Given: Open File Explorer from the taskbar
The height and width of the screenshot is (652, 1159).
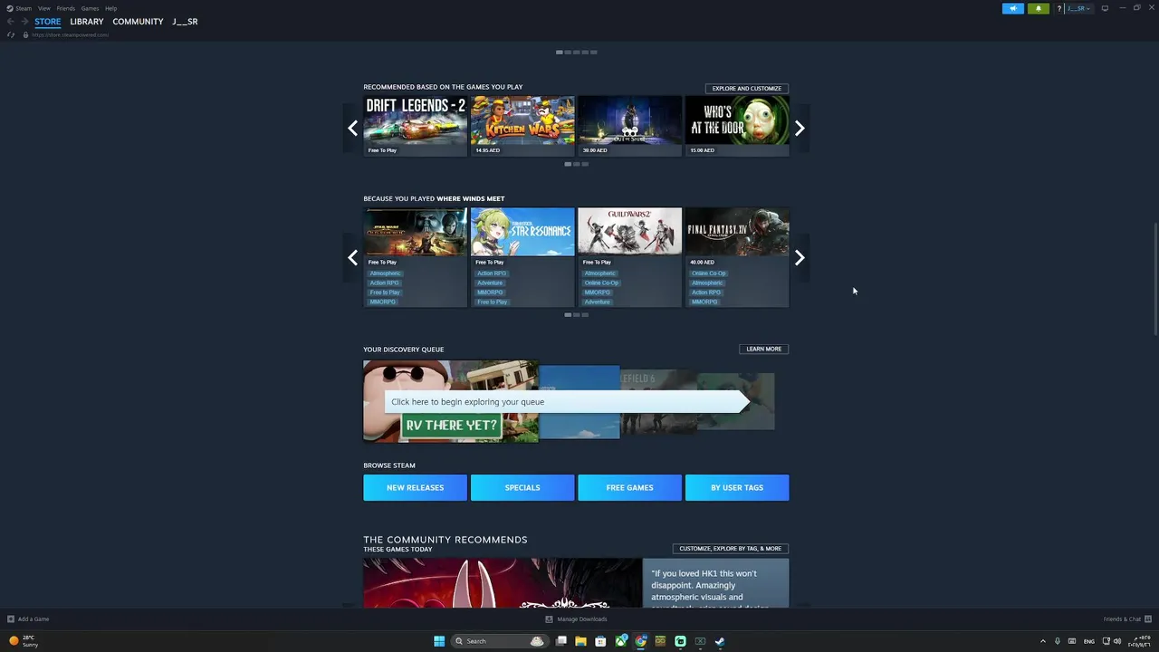Looking at the screenshot, I should [580, 641].
